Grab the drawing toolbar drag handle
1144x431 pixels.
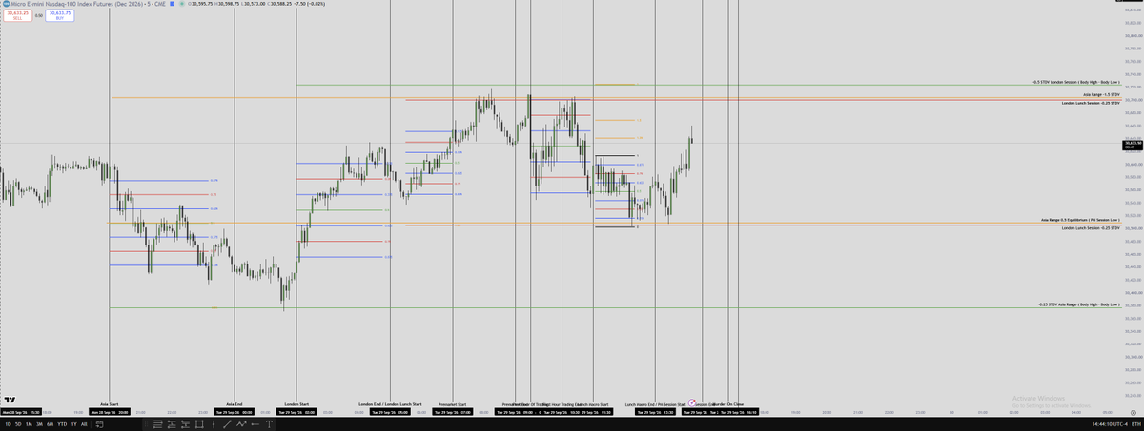147,424
